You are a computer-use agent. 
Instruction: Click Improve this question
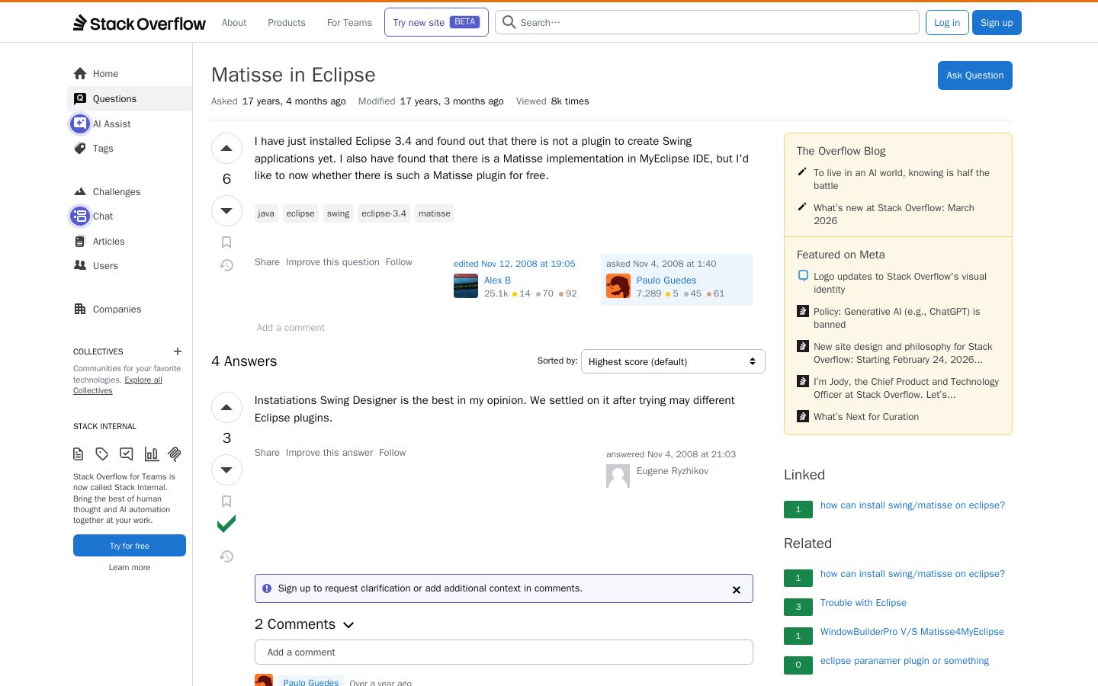(332, 262)
